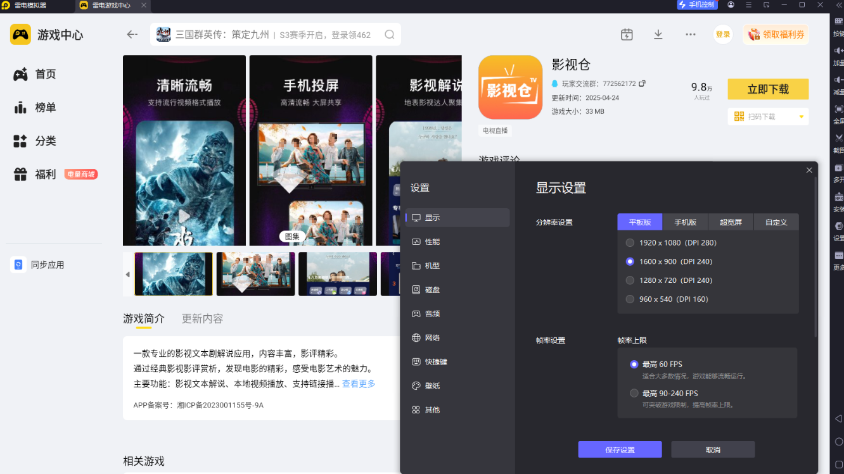
Task: Click the search magnifier icon
Action: pos(390,35)
